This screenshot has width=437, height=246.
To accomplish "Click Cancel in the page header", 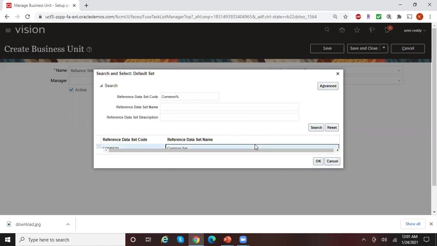I will point(408,49).
